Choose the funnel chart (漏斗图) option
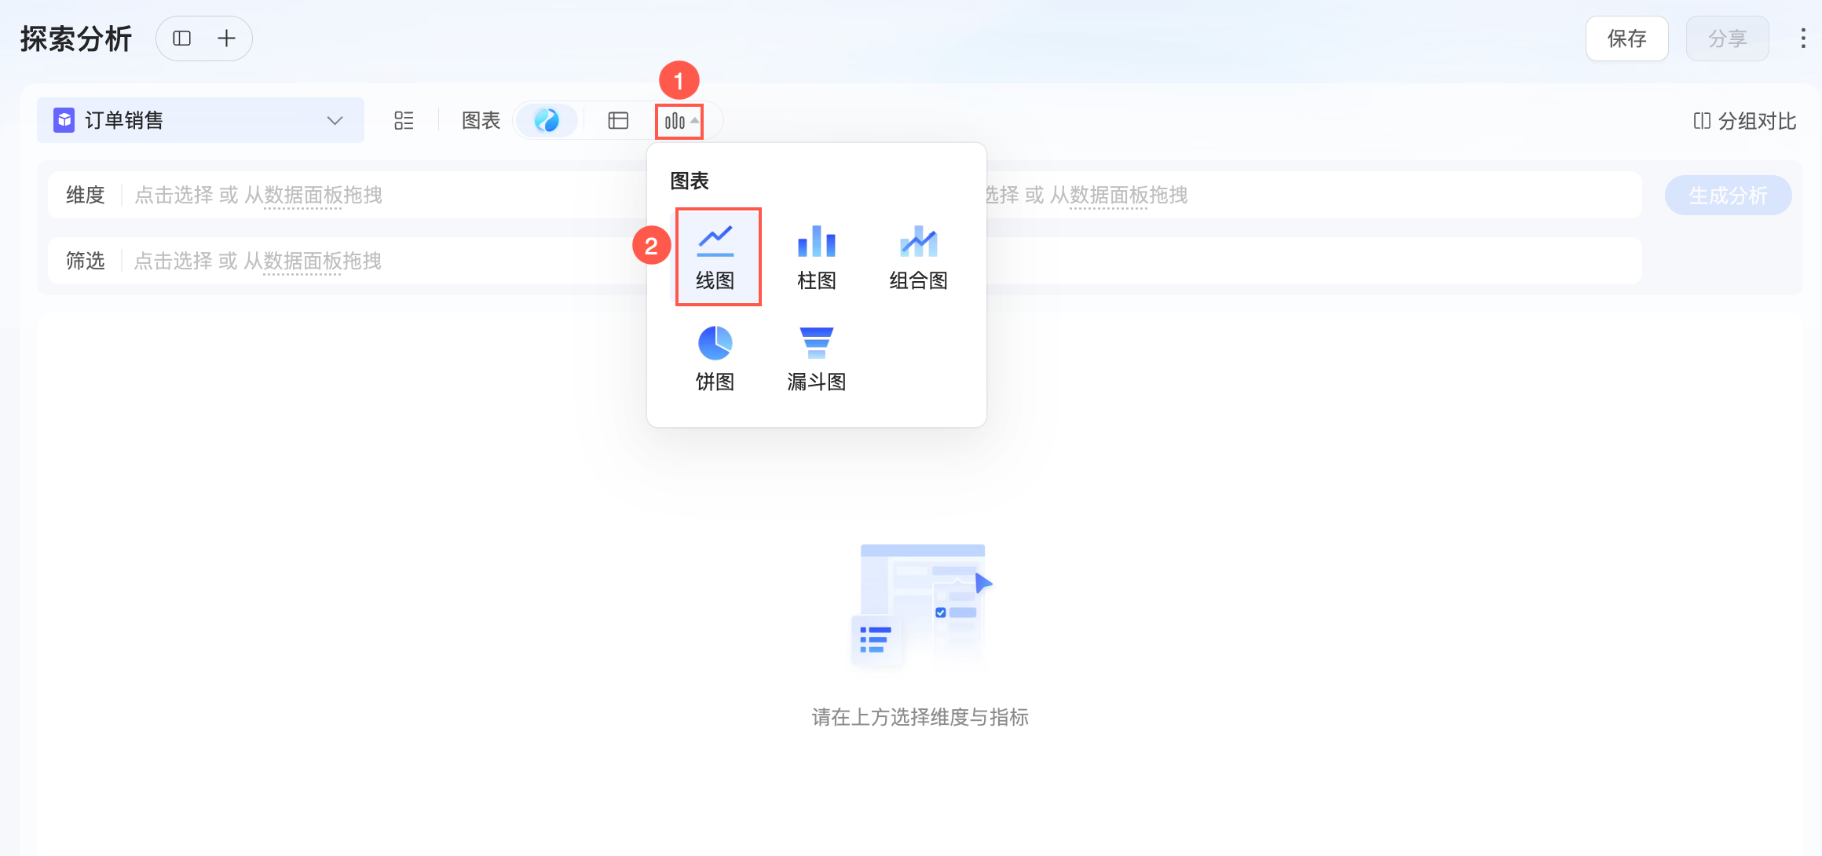The image size is (1822, 856). click(817, 358)
